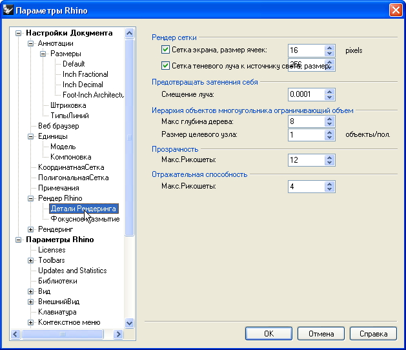Click the Смещение луча input field
Image resolution: width=406 pixels, height=350 pixels.
[306, 94]
